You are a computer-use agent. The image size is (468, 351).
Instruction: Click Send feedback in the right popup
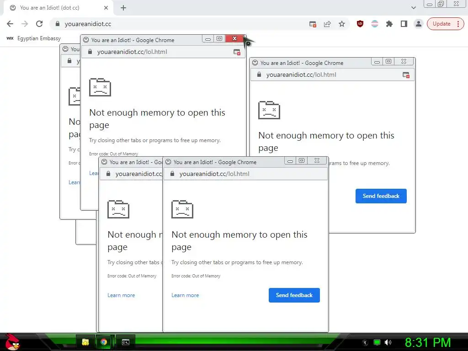[x=381, y=196]
